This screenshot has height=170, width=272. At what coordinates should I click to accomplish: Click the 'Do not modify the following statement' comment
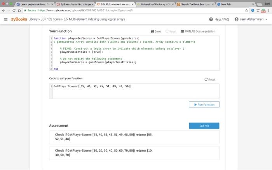[91, 59]
